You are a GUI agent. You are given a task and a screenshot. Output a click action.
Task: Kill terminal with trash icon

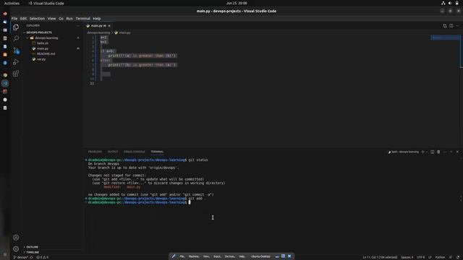coord(438,152)
